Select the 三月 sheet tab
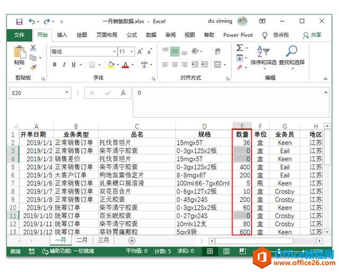This screenshot has width=339, height=272. [x=103, y=240]
